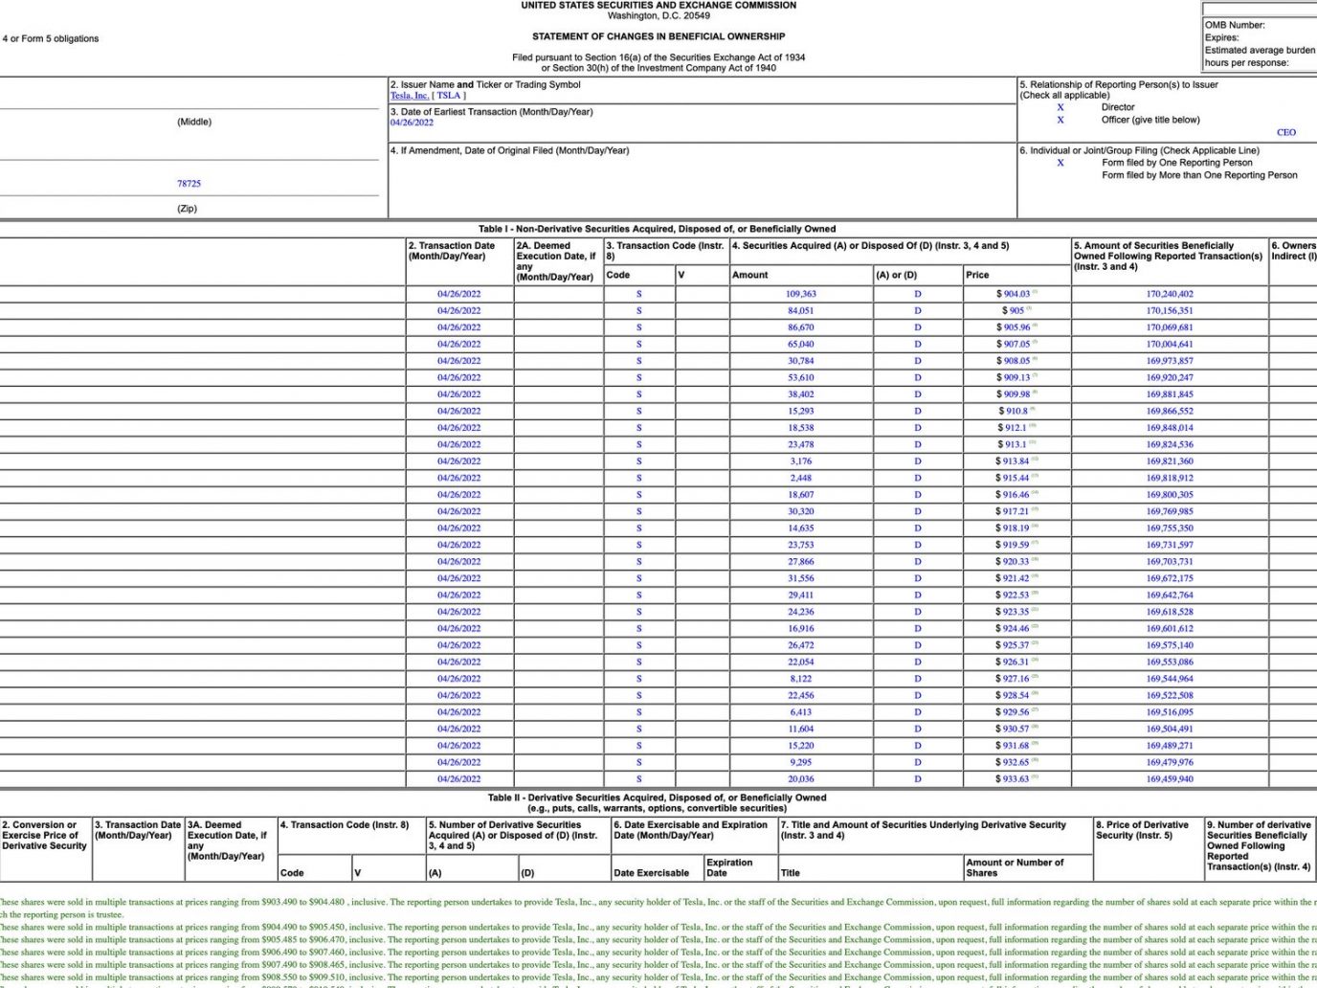Click the amount 31,556
This screenshot has width=1317, height=988.
click(x=801, y=578)
